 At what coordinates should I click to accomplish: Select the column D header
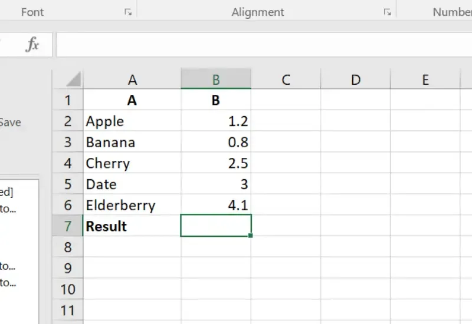355,80
